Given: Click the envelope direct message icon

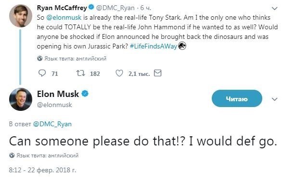Looking at the screenshot, I should [x=158, y=73].
